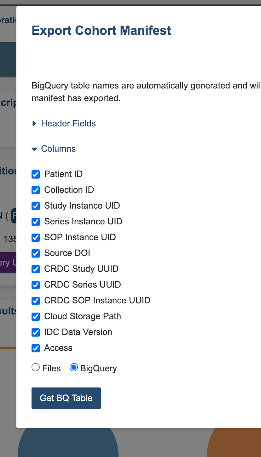Screen dimensions: 261x457
Task: Select the Files export option
Action: coord(36,367)
